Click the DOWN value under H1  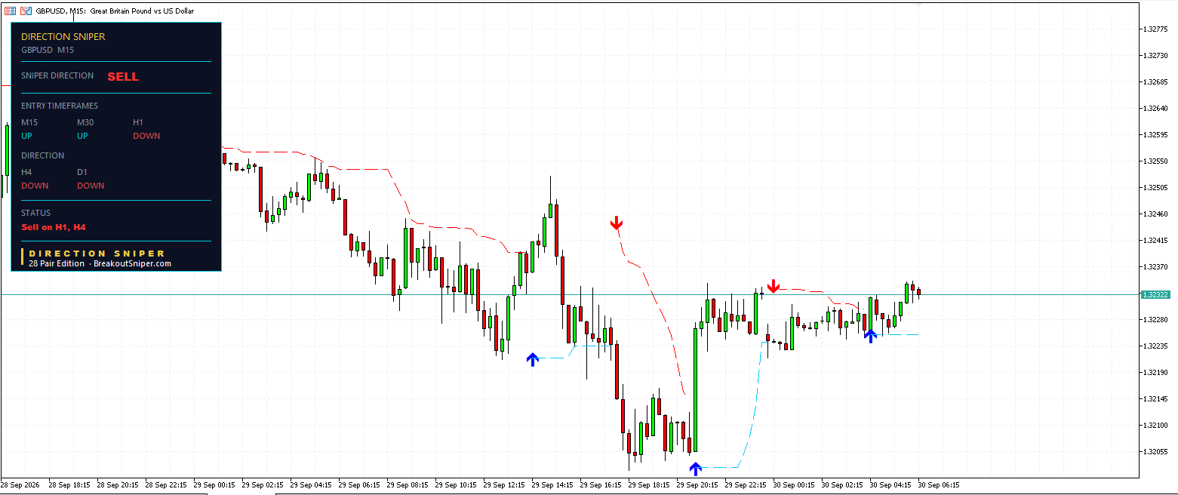(x=146, y=136)
